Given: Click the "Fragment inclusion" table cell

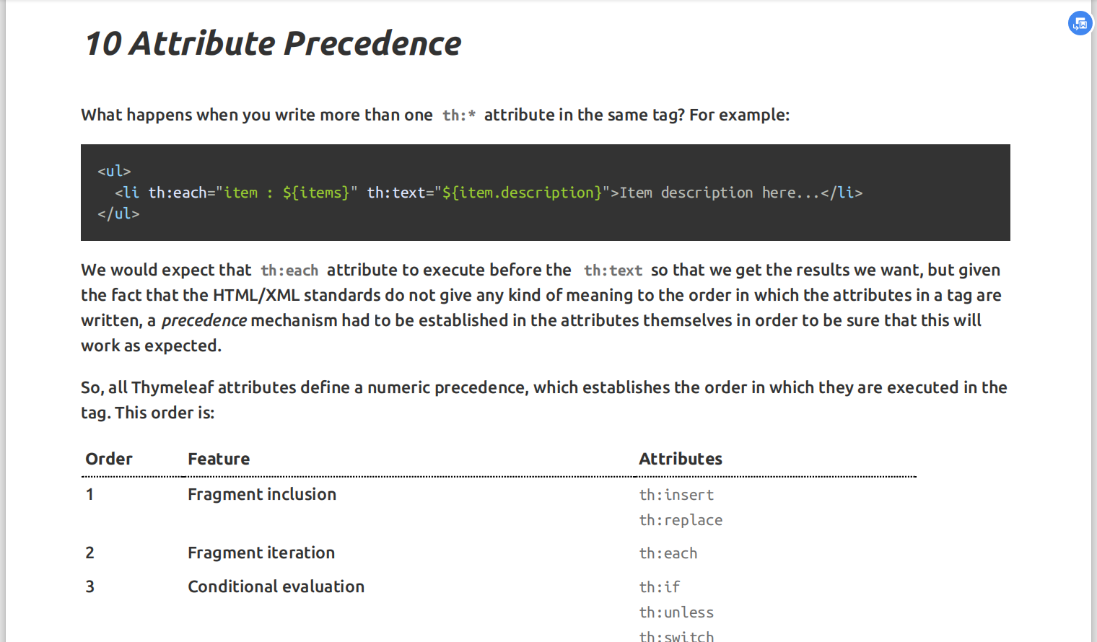Looking at the screenshot, I should coord(262,494).
